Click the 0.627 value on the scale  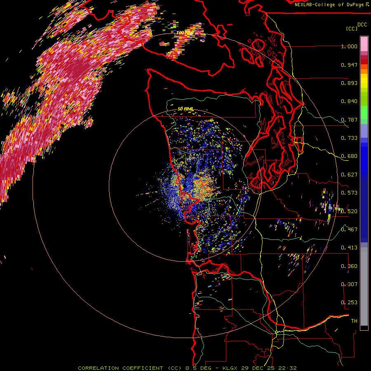349,175
